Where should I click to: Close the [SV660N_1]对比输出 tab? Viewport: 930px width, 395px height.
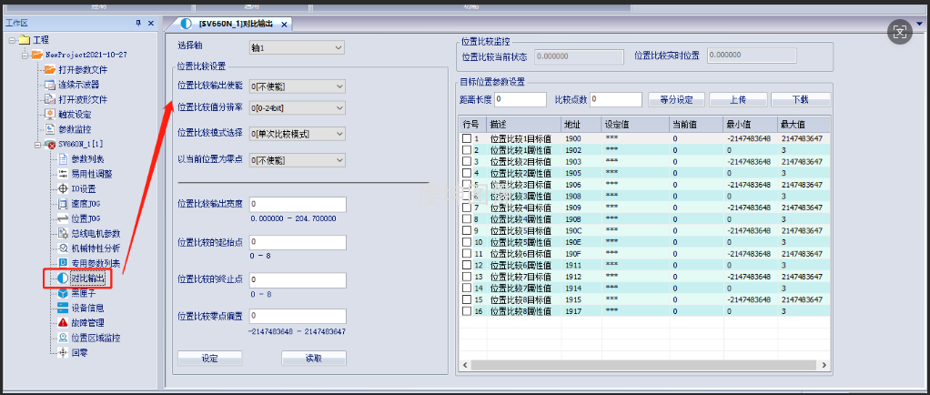(284, 25)
